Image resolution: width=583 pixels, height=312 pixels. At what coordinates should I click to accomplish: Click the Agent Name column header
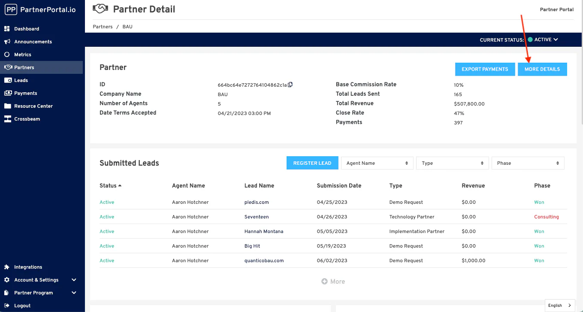click(188, 186)
